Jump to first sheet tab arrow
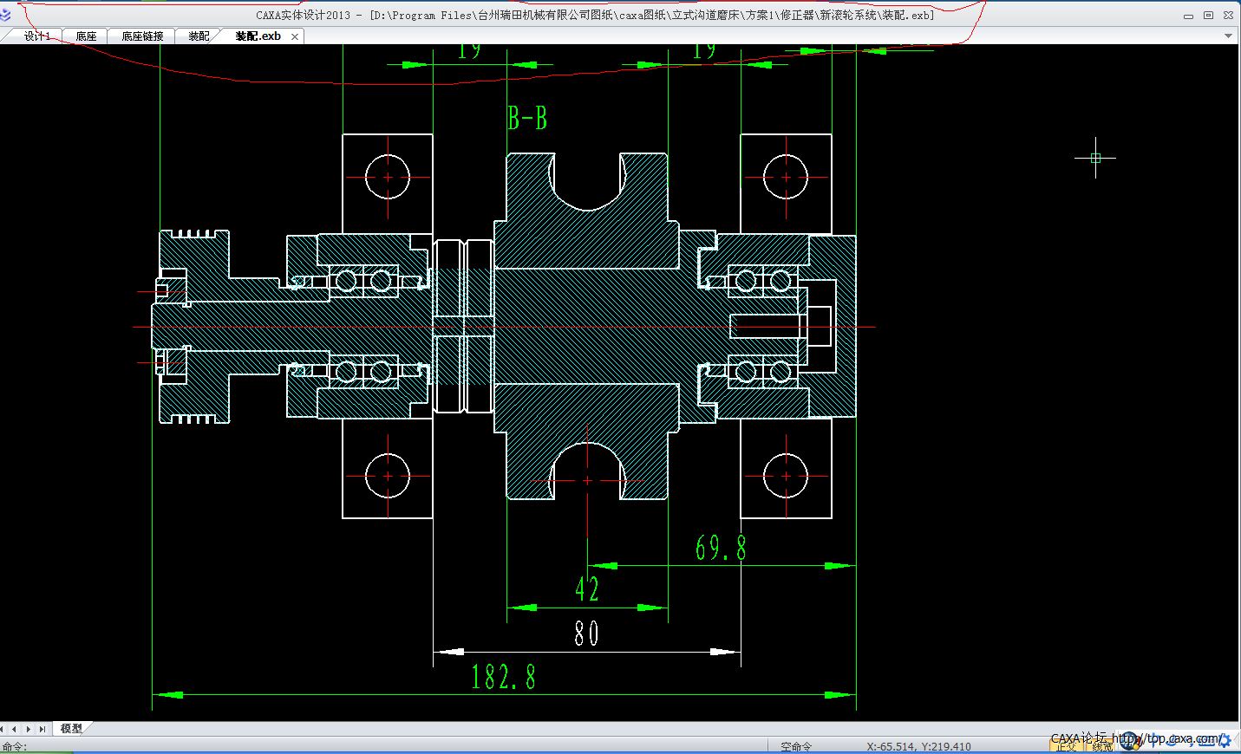This screenshot has height=754, width=1241. tap(3, 730)
